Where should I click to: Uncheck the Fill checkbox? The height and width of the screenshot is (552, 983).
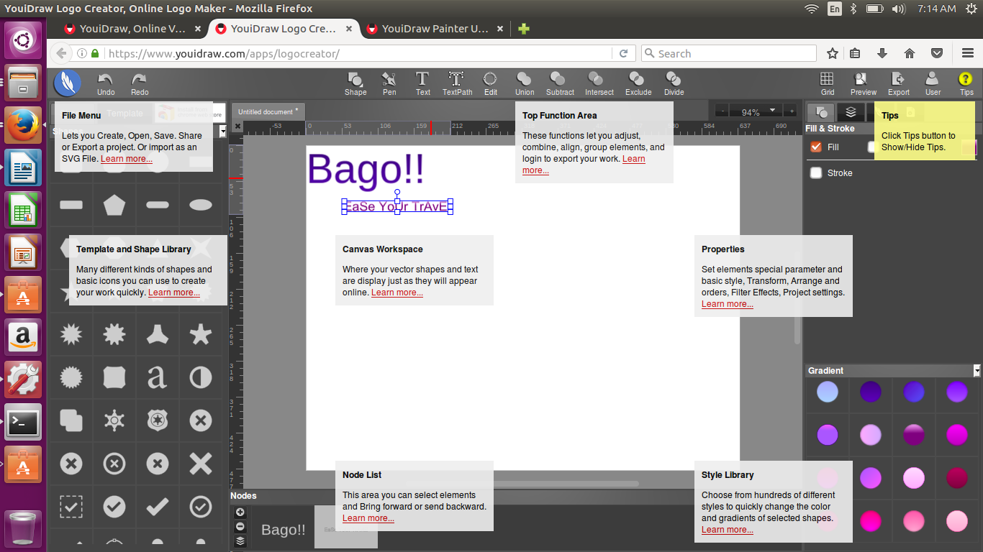point(816,147)
